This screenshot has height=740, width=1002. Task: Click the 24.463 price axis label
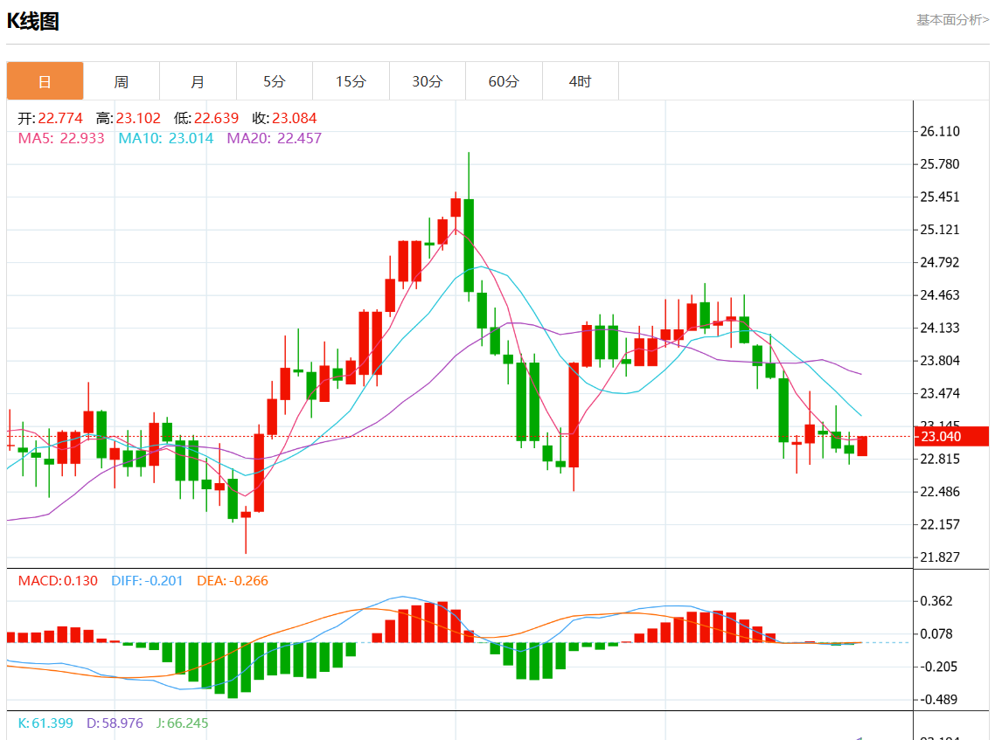pyautogui.click(x=939, y=295)
